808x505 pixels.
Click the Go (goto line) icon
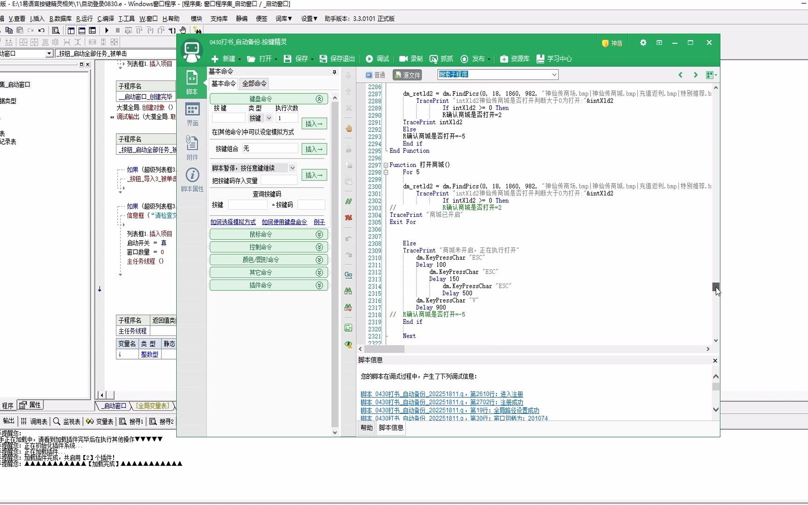(x=348, y=275)
